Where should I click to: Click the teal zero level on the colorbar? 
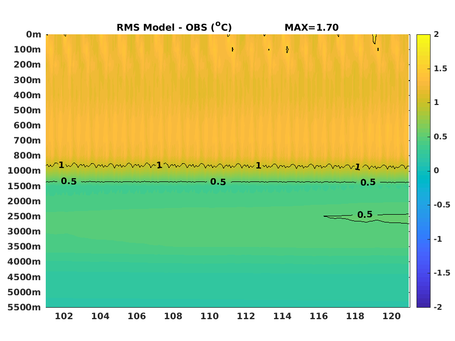(423, 171)
